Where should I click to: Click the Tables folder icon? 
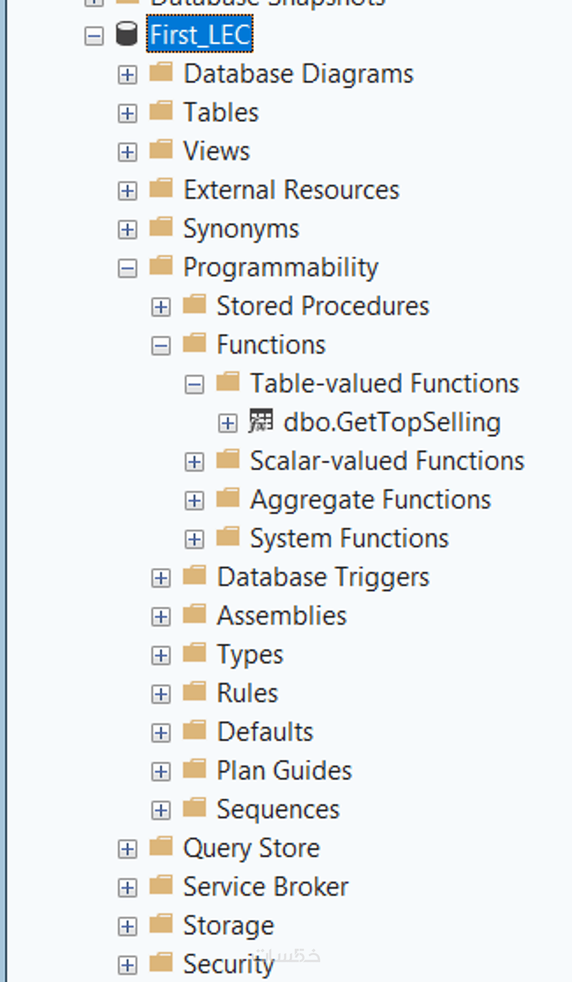[x=161, y=112]
